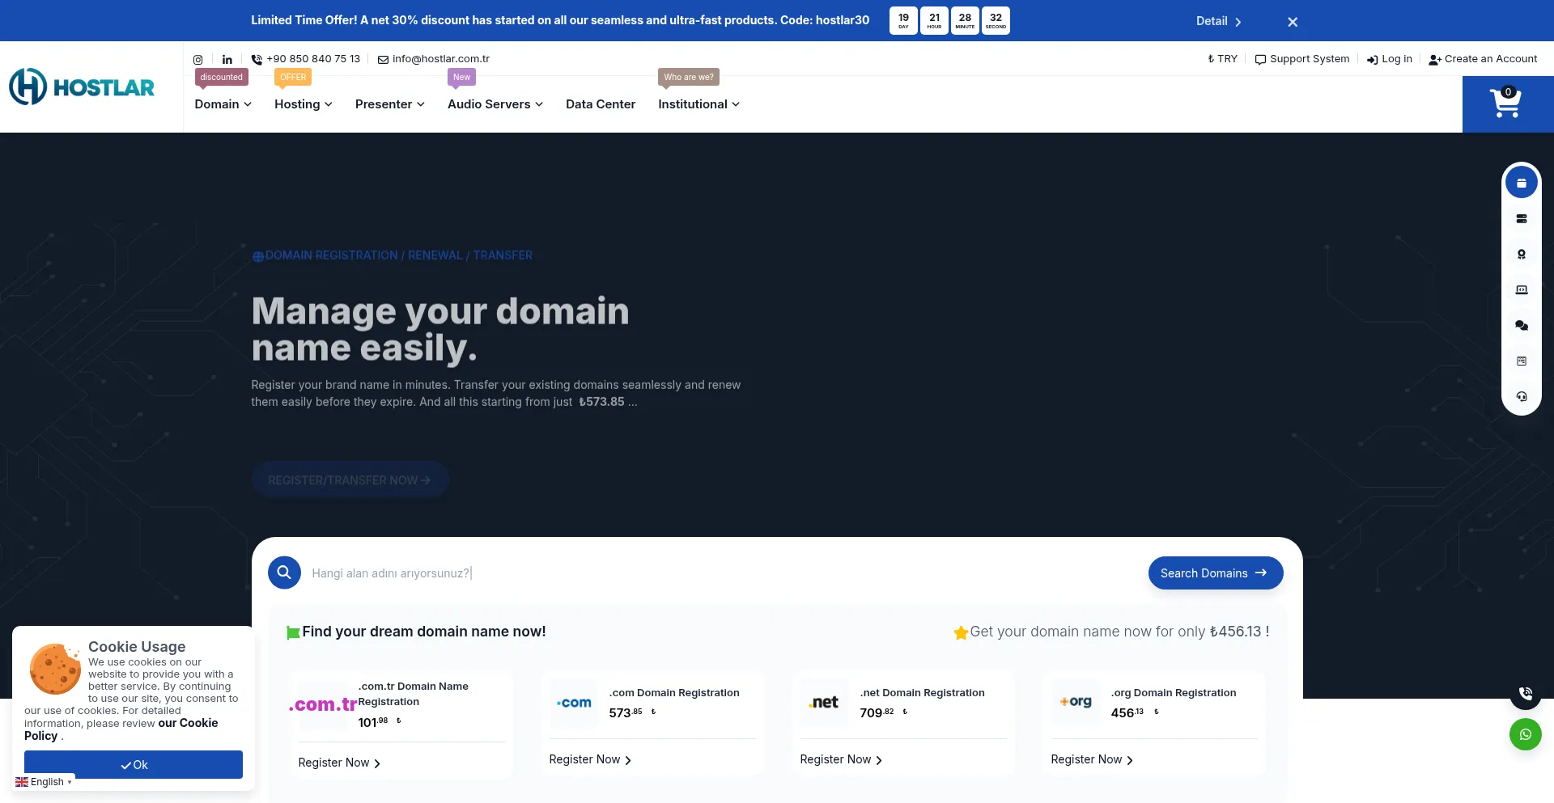The image size is (1554, 803).
Task: Accept cookies with the Ok button
Action: (134, 764)
